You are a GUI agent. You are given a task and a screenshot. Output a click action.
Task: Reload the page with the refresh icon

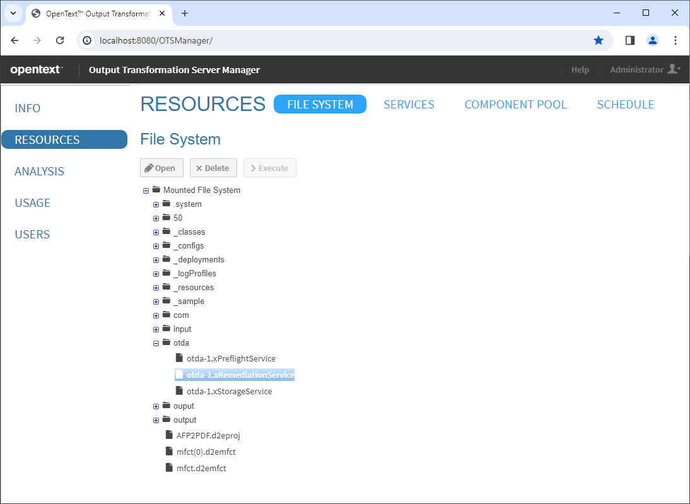pyautogui.click(x=60, y=40)
